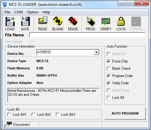Click the LOCK padlock icon
The image size is (151, 130).
121,22
